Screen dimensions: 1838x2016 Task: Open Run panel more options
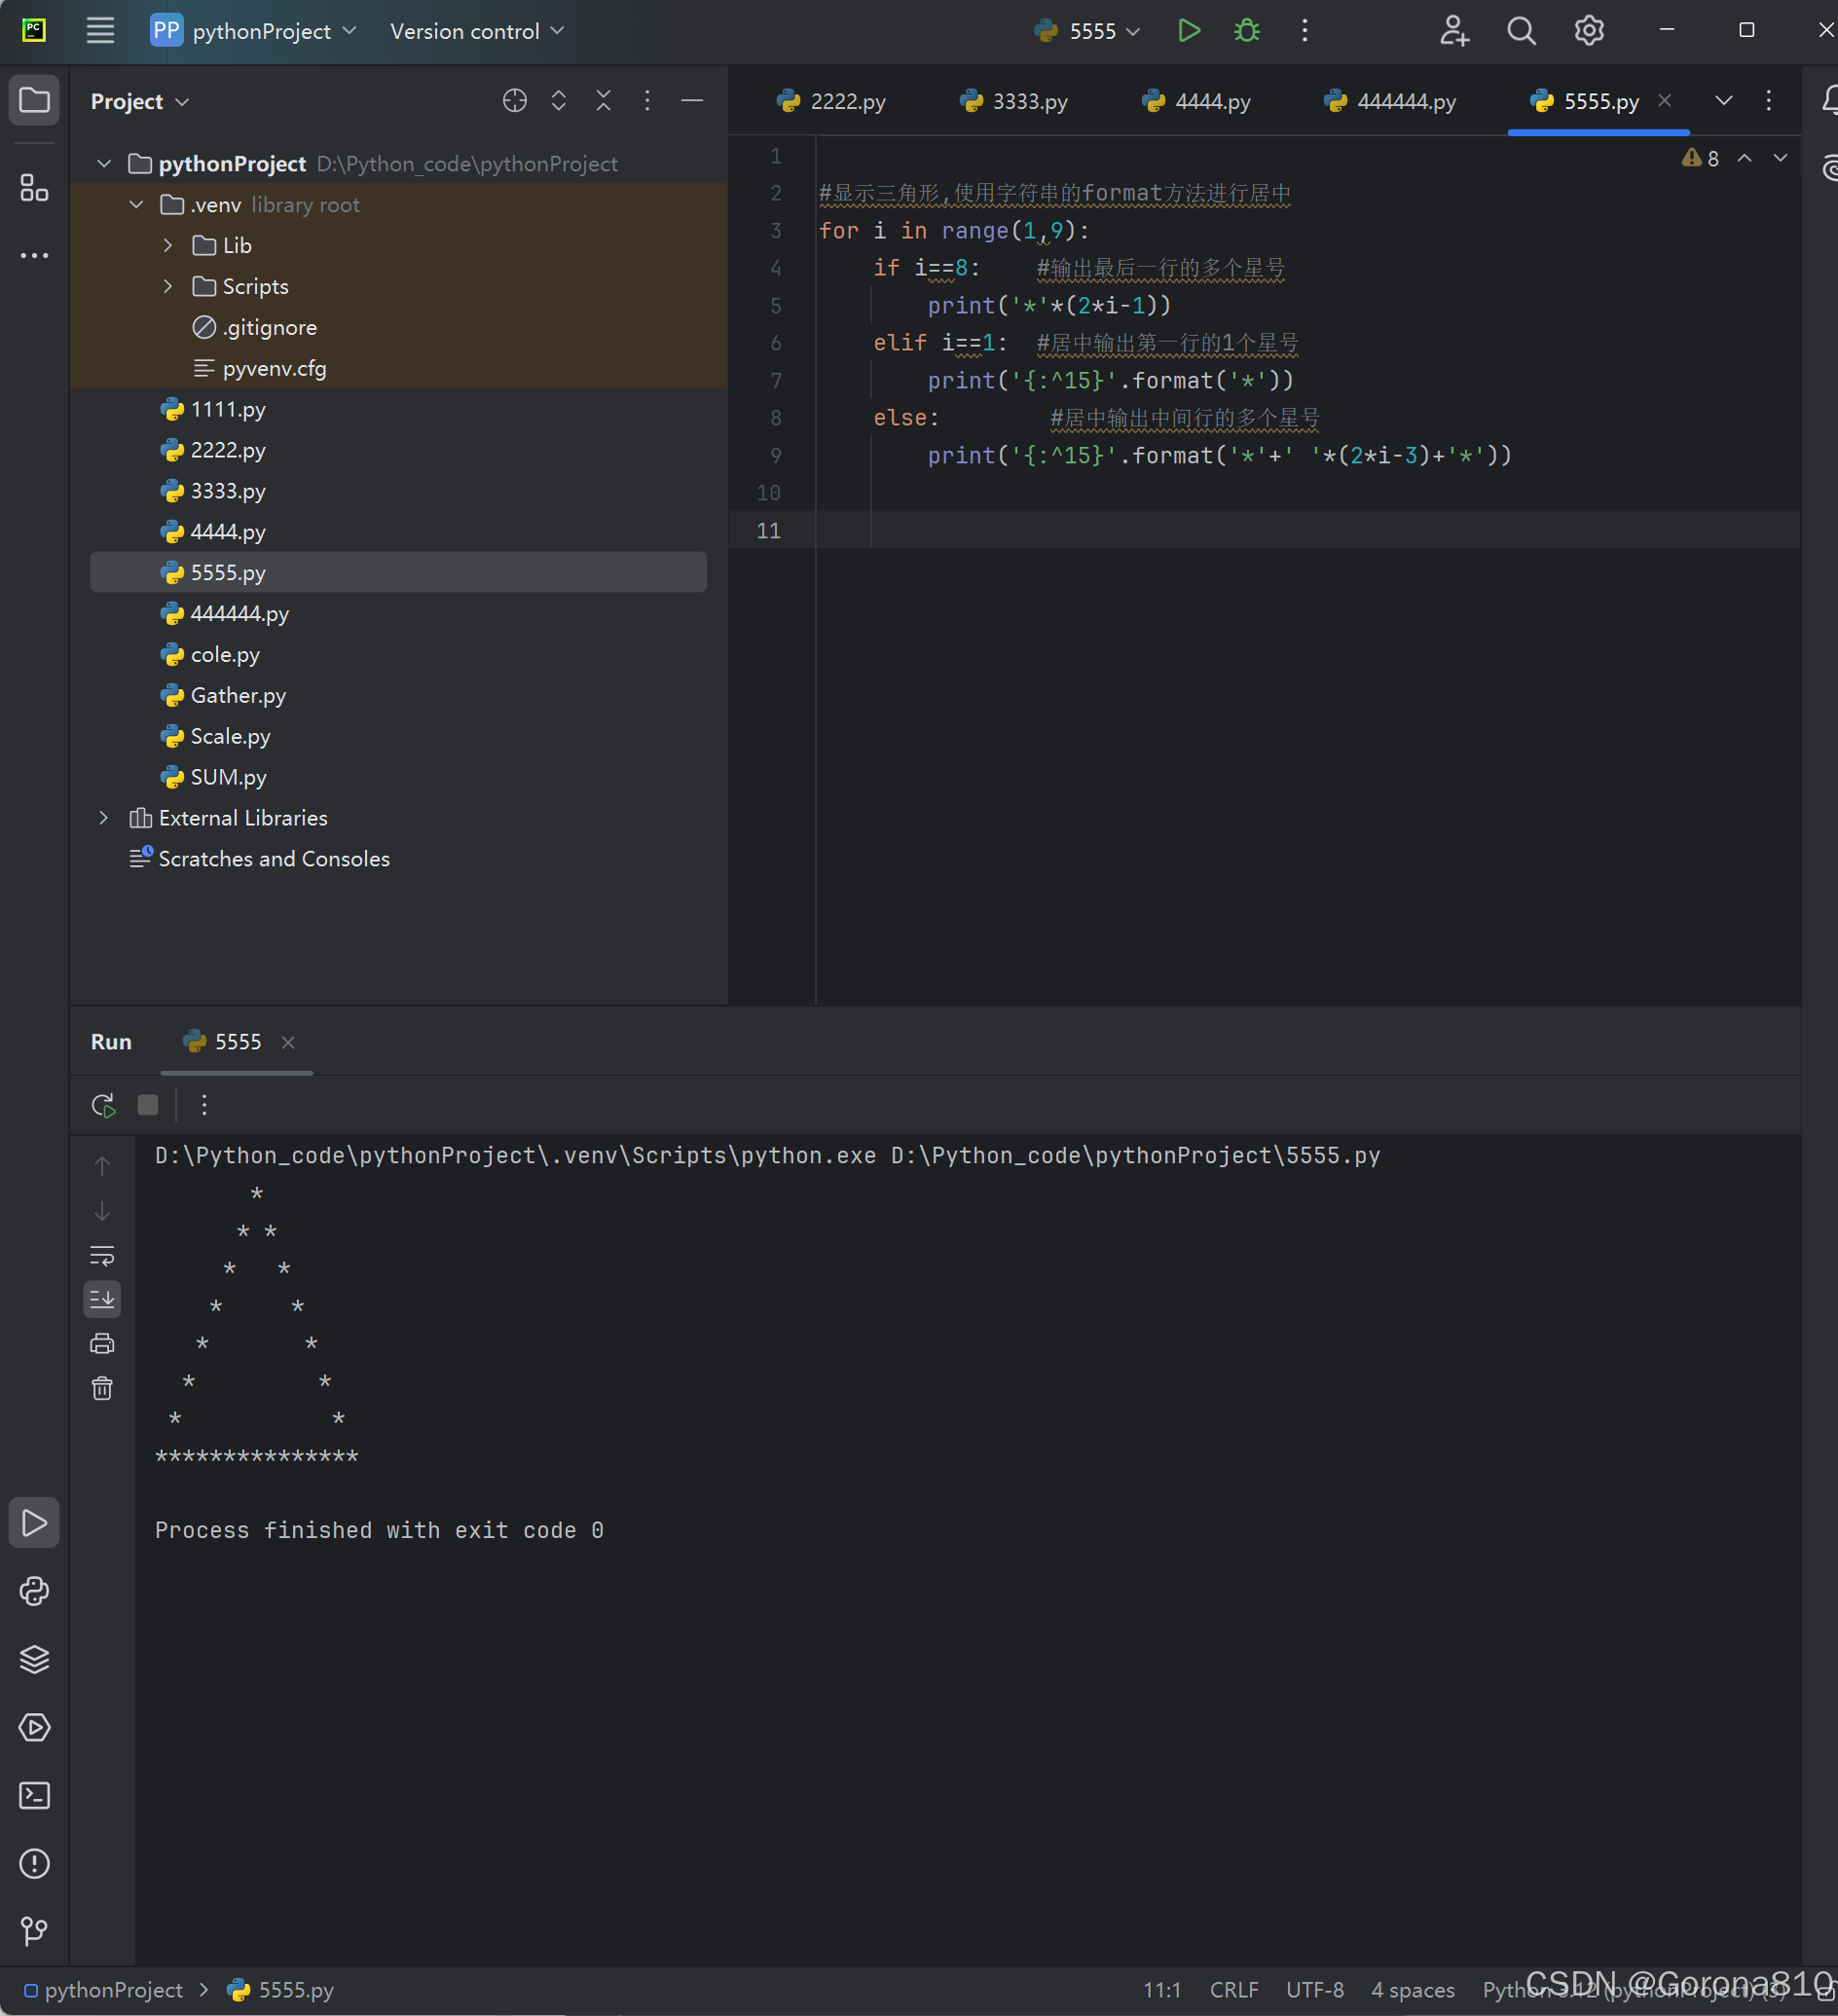(x=204, y=1104)
